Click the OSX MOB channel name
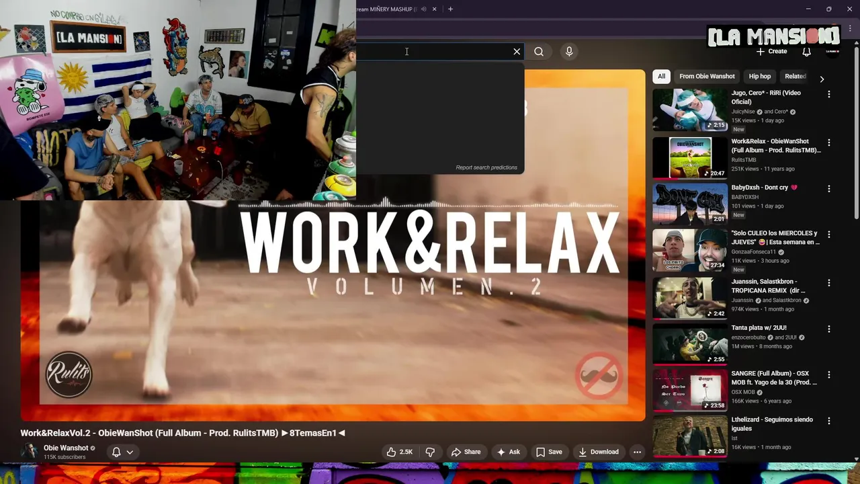 tap(743, 393)
